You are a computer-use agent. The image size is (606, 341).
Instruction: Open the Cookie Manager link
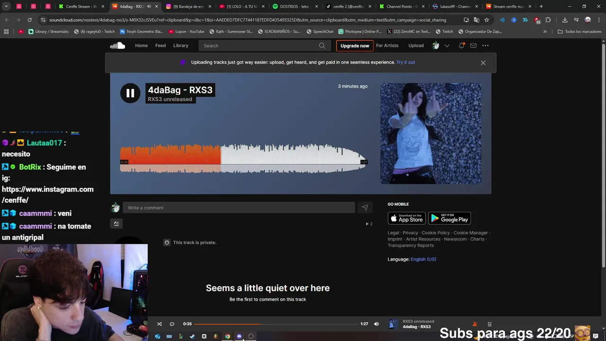click(x=471, y=233)
